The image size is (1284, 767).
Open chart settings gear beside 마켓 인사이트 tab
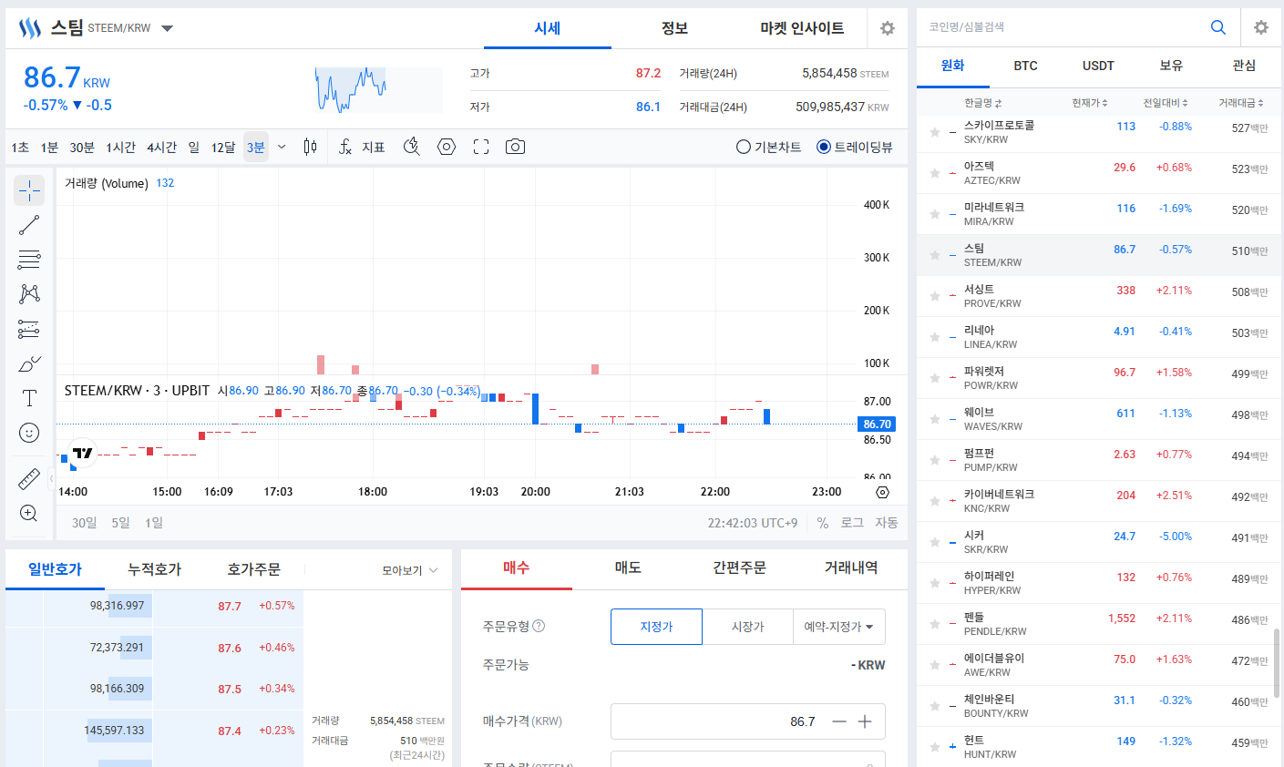(x=887, y=28)
